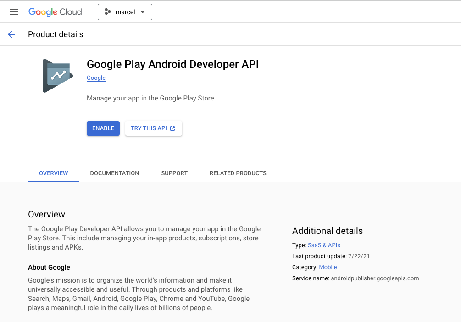Screen dimensions: 461x322
Task: Click the project icon beside marcel
Action: coord(108,12)
